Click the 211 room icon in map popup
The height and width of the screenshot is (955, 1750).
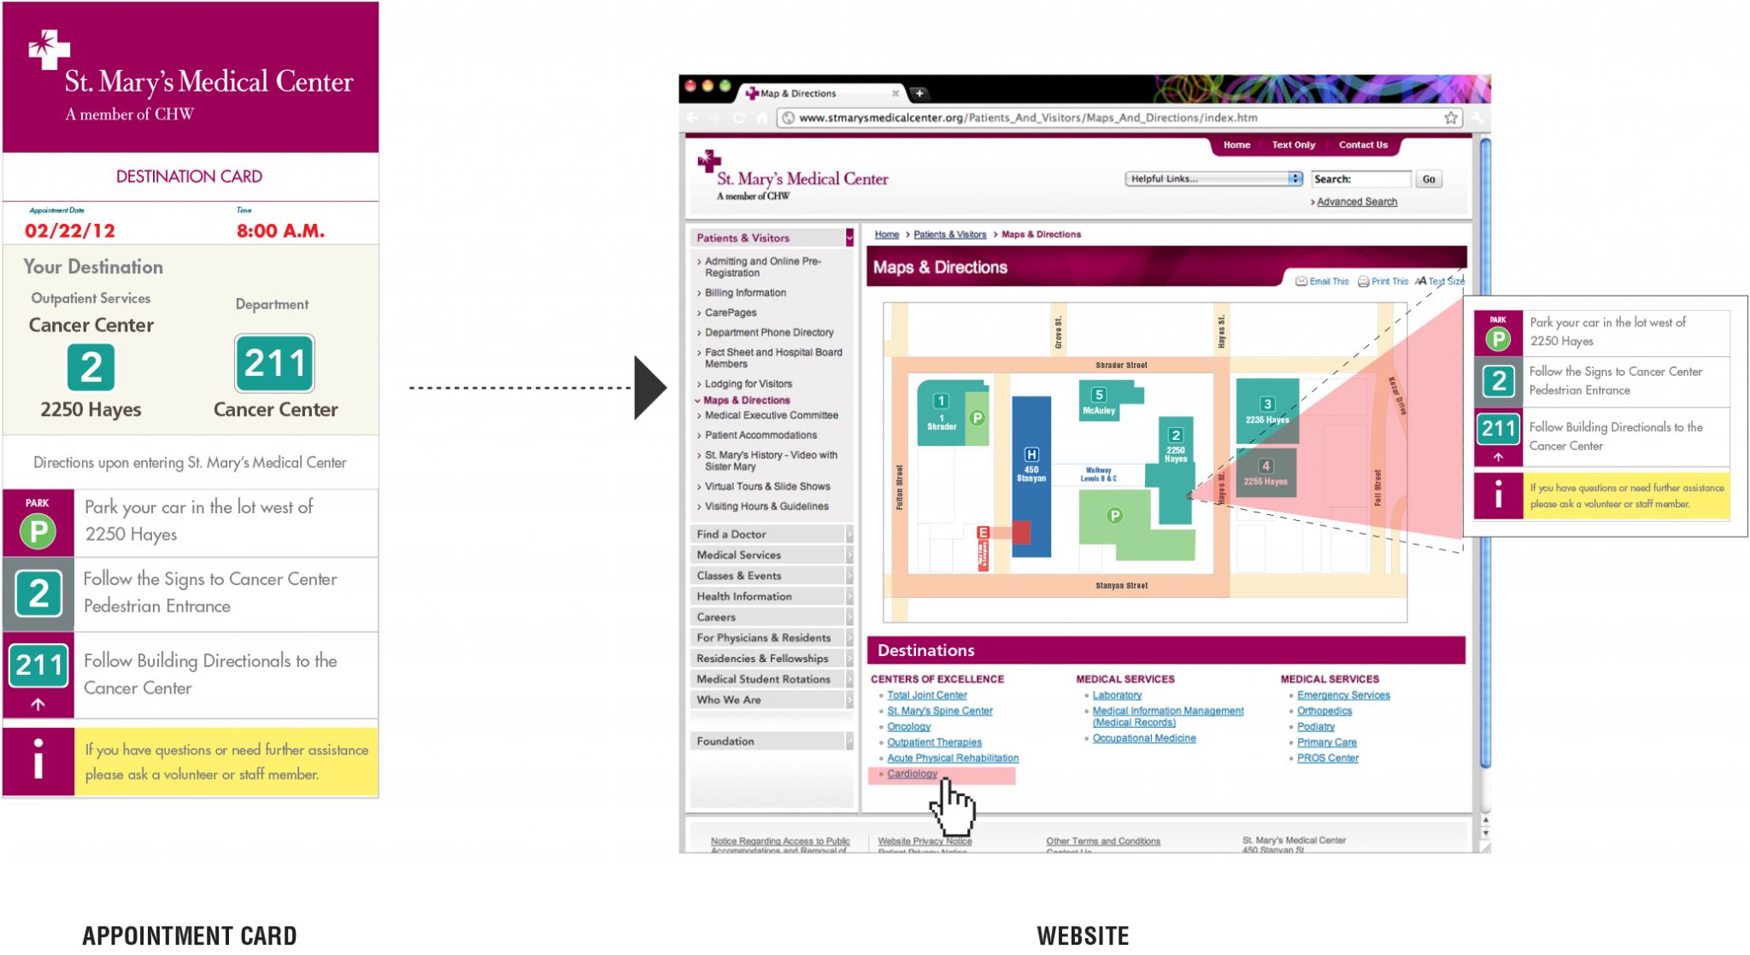click(1498, 429)
